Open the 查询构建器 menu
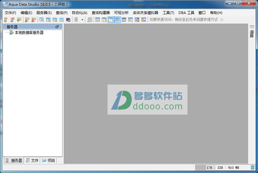The height and width of the screenshot is (173, 258). 101,12
